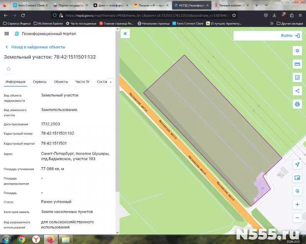
Task: Switch to the Сервисы tab
Action: [x=40, y=82]
